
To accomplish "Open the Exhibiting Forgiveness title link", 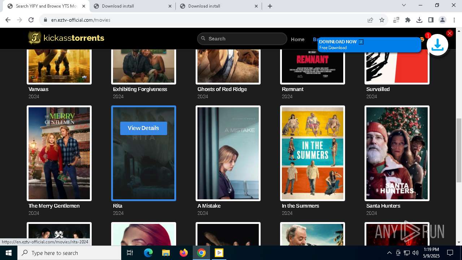I will 140,89.
